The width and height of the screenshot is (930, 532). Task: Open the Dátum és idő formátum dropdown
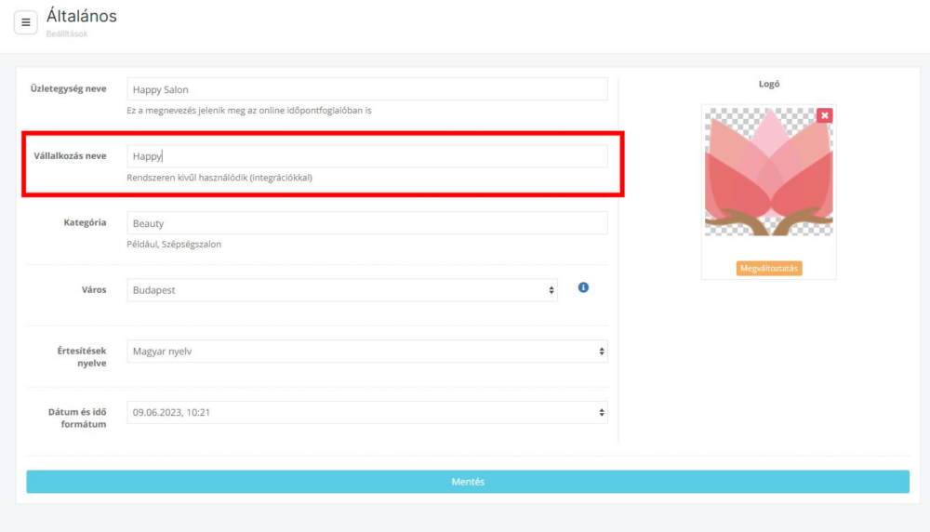click(x=367, y=412)
